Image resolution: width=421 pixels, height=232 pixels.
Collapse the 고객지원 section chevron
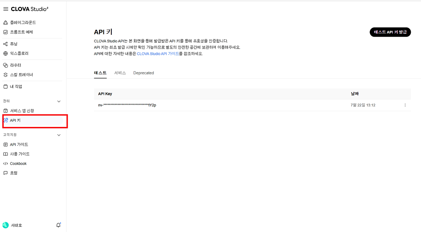coord(59,135)
